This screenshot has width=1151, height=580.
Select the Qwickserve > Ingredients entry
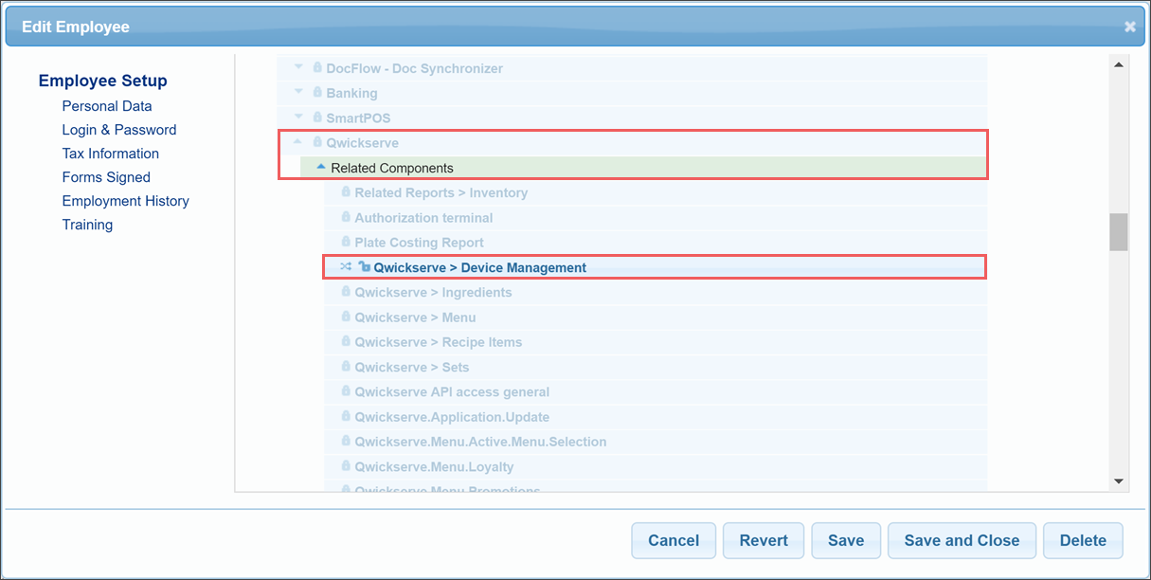tap(433, 292)
